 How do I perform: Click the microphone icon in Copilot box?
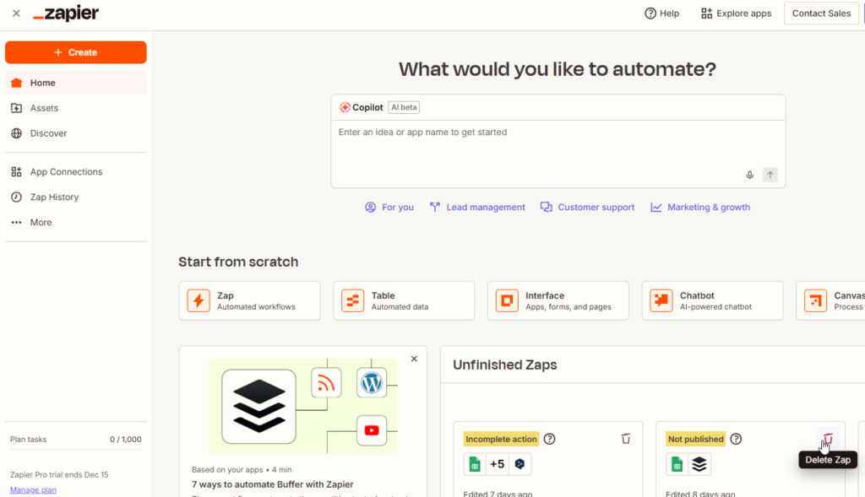(749, 175)
